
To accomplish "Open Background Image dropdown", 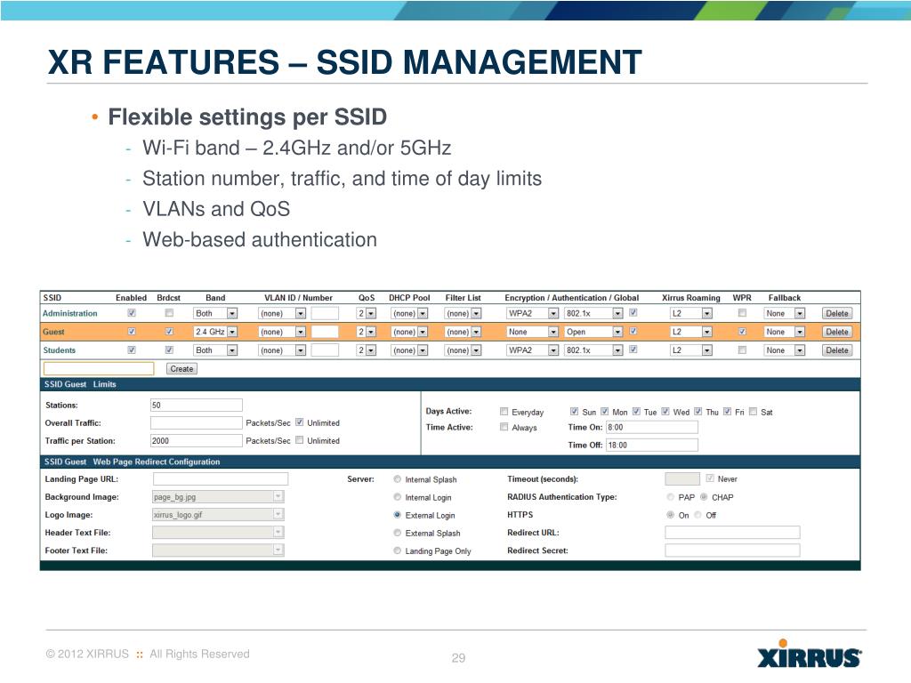I will click(218, 496).
